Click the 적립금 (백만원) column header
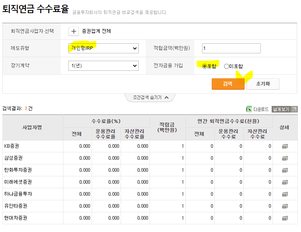301x232 pixels. [167, 127]
